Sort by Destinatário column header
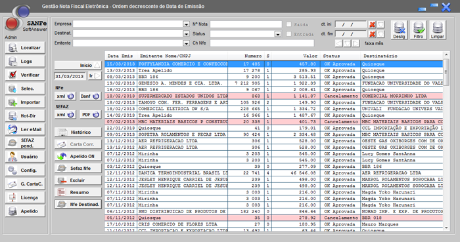This screenshot has width=460, height=242. tap(402, 56)
